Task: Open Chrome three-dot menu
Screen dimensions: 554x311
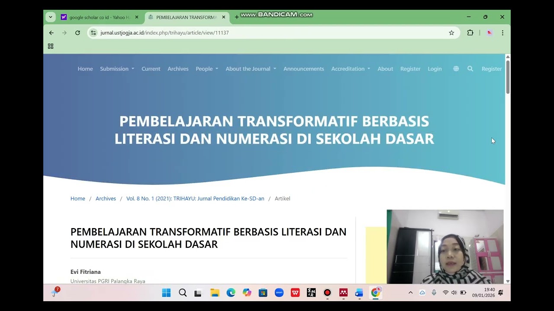Action: [x=502, y=33]
